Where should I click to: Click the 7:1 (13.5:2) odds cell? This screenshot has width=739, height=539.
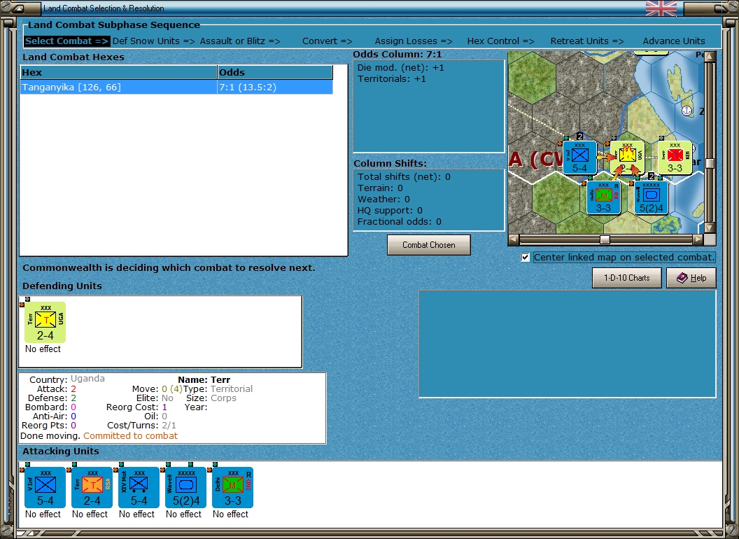tap(275, 87)
